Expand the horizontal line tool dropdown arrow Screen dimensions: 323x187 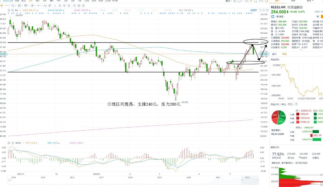(9, 6)
